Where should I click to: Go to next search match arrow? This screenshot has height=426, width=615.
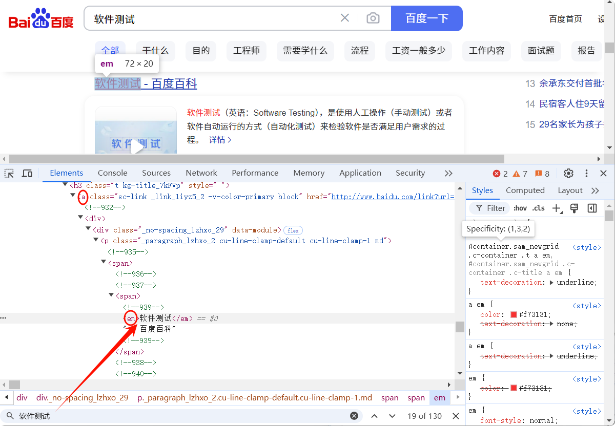pos(392,416)
